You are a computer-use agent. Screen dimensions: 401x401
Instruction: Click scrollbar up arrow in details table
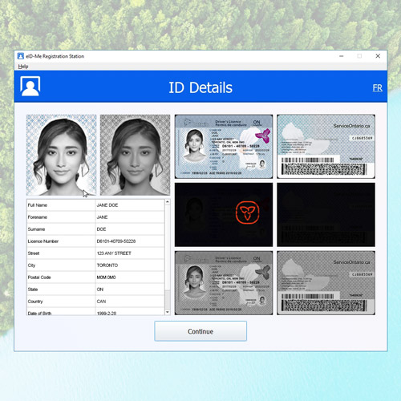tap(168, 202)
